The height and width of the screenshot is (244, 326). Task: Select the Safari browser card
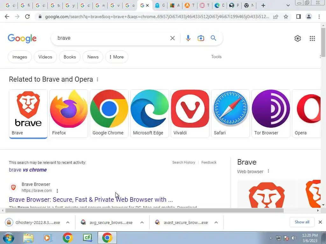230,114
